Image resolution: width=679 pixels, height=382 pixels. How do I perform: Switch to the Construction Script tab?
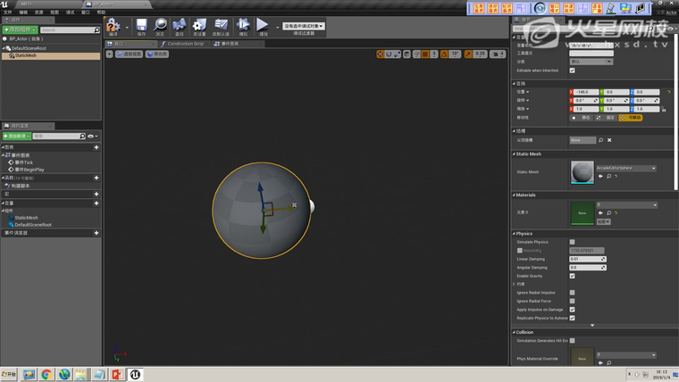tap(184, 43)
